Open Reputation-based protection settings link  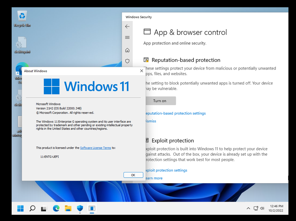175,113
